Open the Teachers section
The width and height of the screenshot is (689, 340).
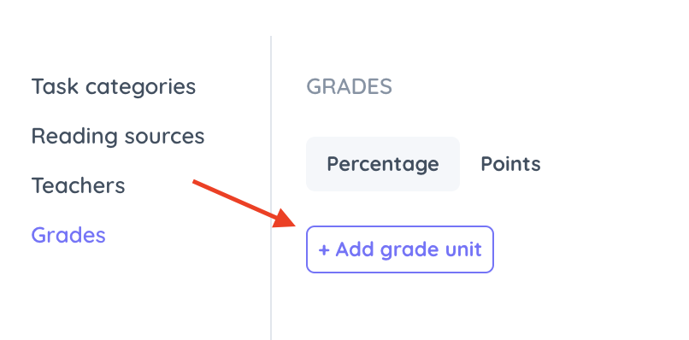coord(78,185)
